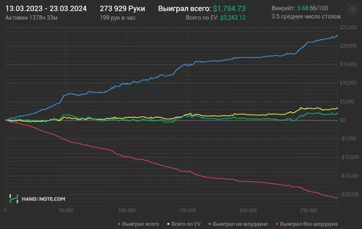Viewport: 362px width, 229px height.
Task: Click the 'Всего по EV' legend label
Action: 186,224
